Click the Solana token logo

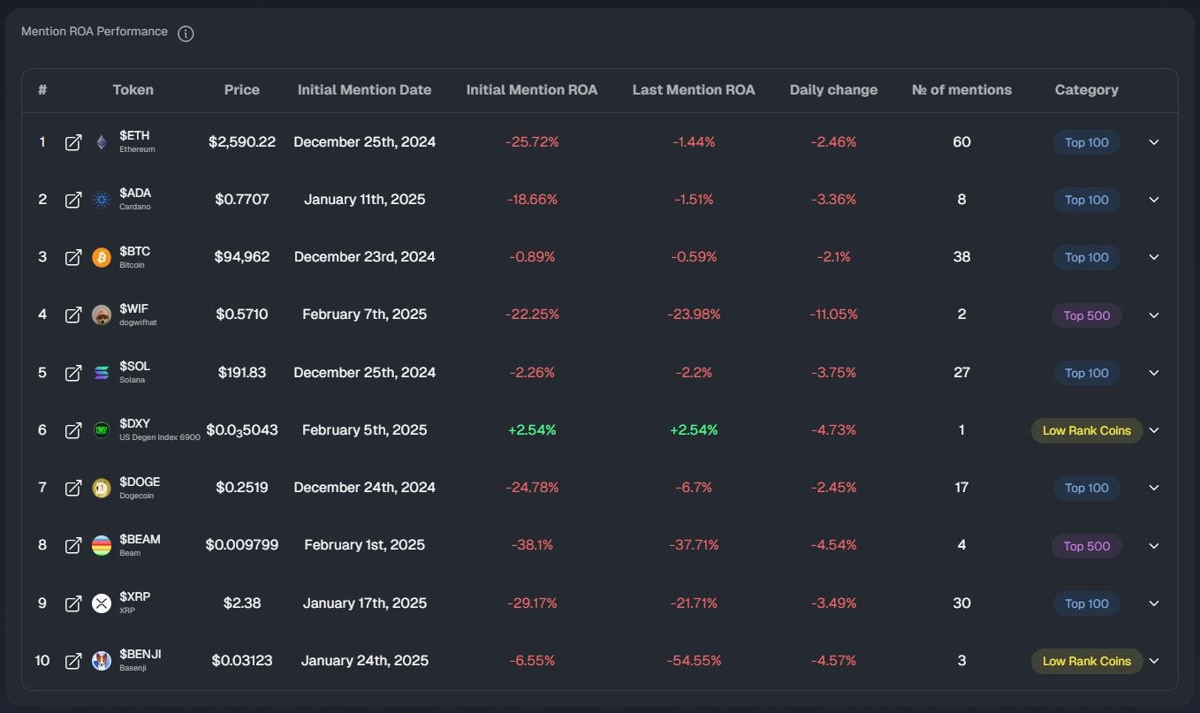point(102,373)
